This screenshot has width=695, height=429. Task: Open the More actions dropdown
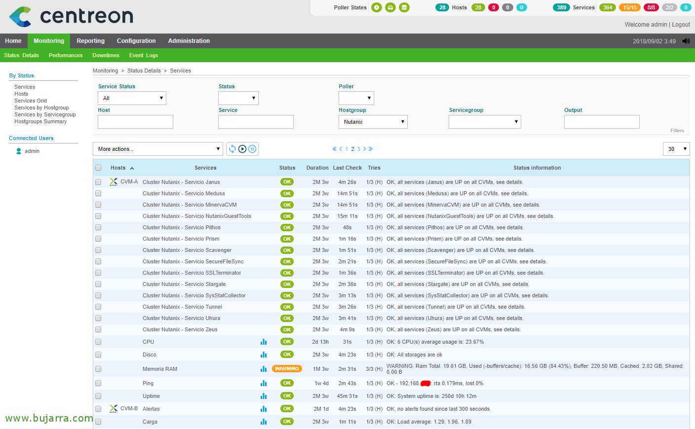[x=158, y=149]
